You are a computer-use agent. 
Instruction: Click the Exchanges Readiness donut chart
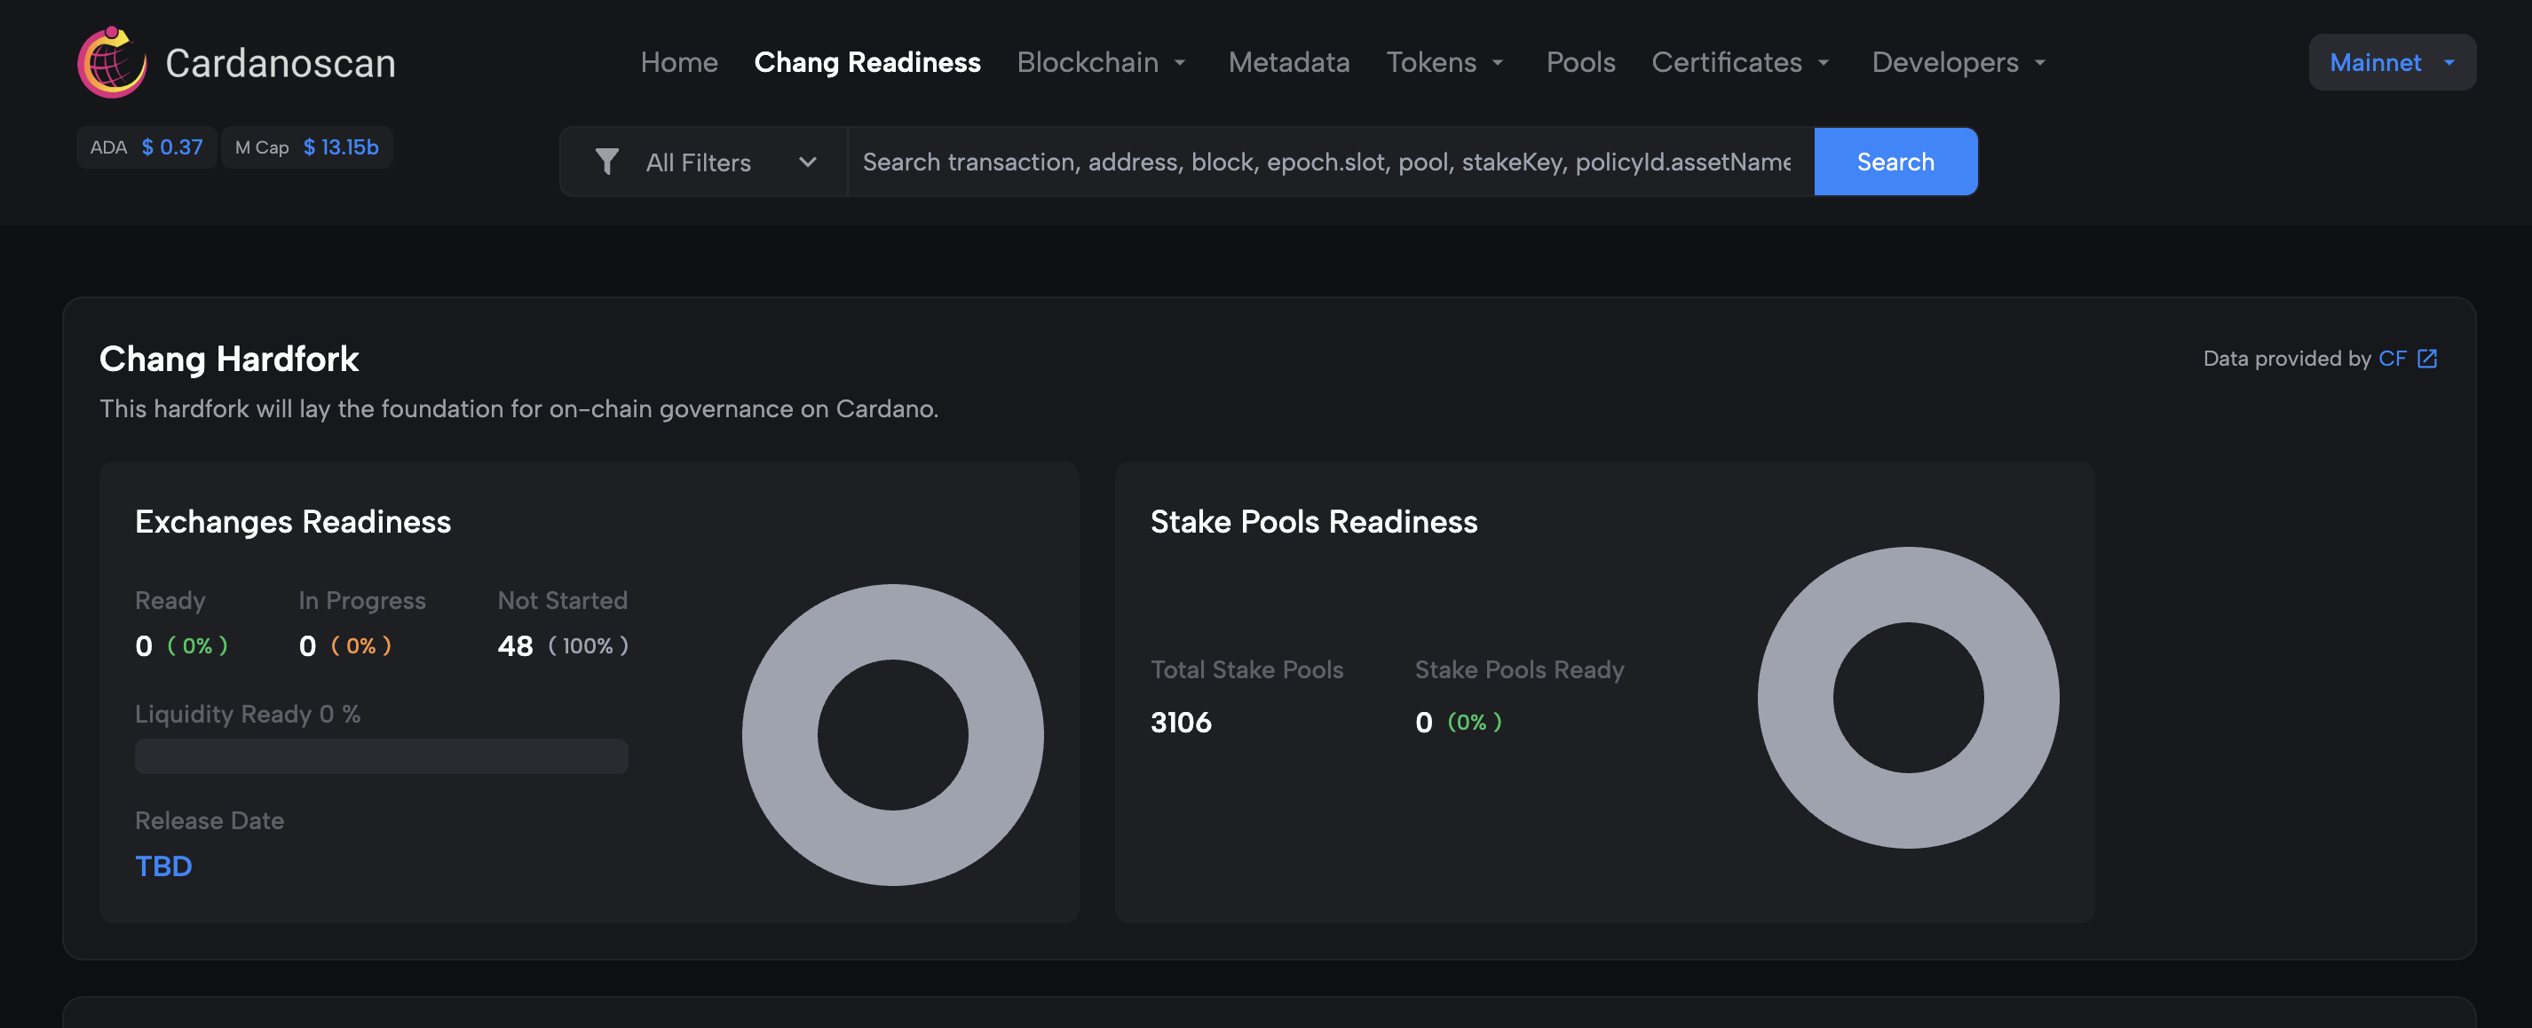(892, 734)
